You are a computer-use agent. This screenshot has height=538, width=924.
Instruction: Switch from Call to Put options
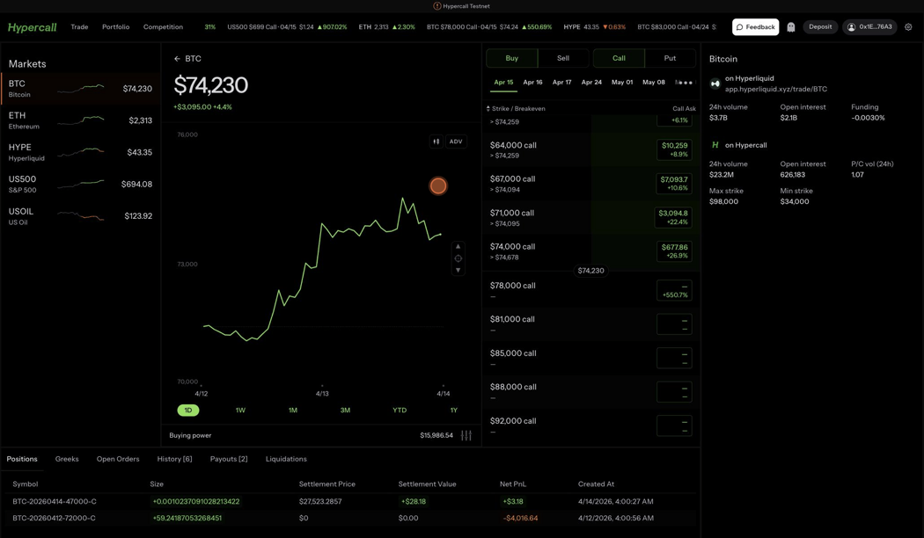tap(671, 57)
